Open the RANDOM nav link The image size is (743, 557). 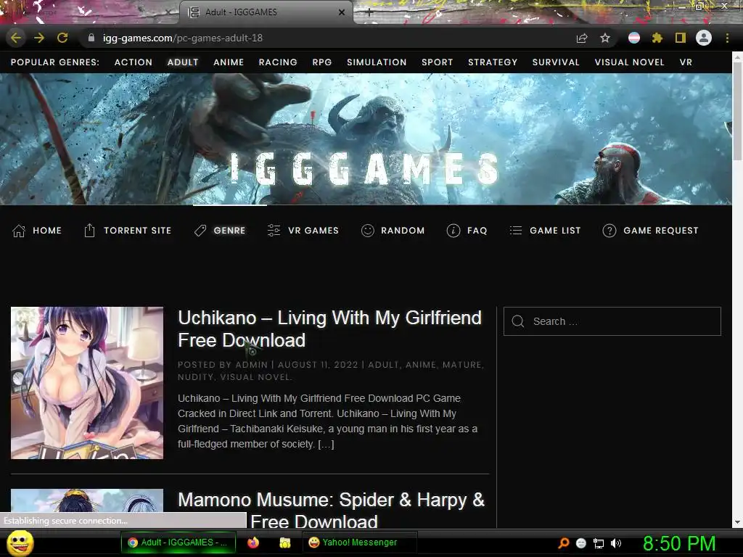pos(403,231)
